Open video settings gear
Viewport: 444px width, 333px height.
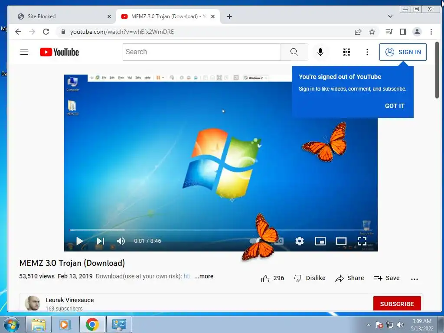pyautogui.click(x=299, y=241)
